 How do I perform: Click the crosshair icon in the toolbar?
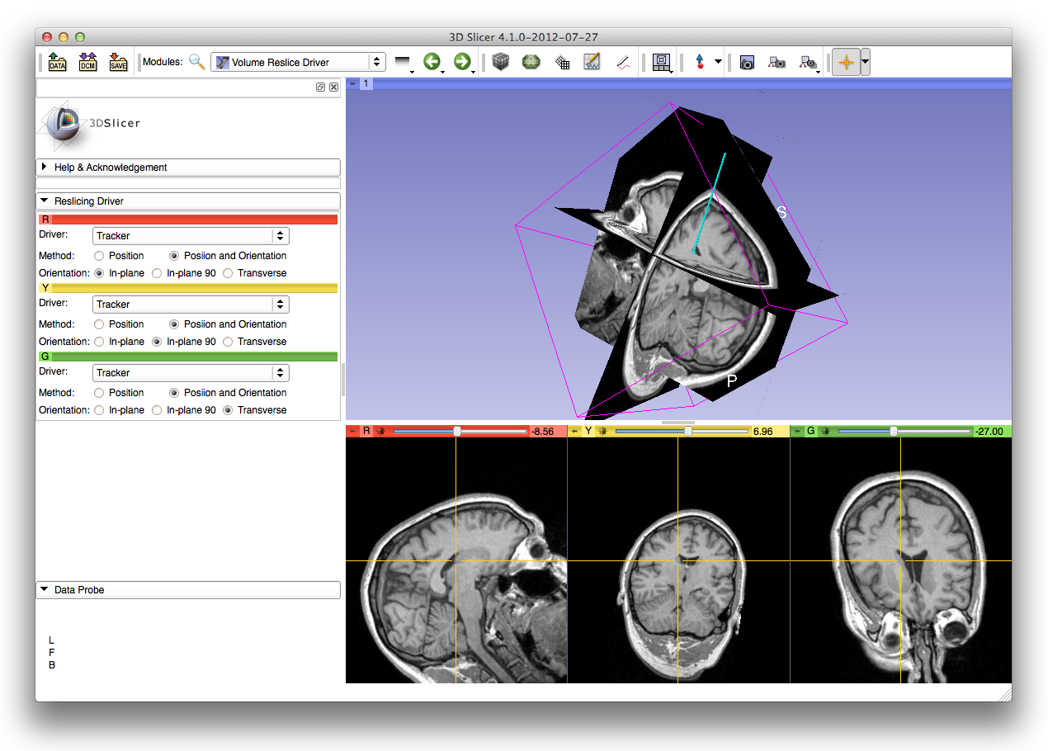click(845, 62)
